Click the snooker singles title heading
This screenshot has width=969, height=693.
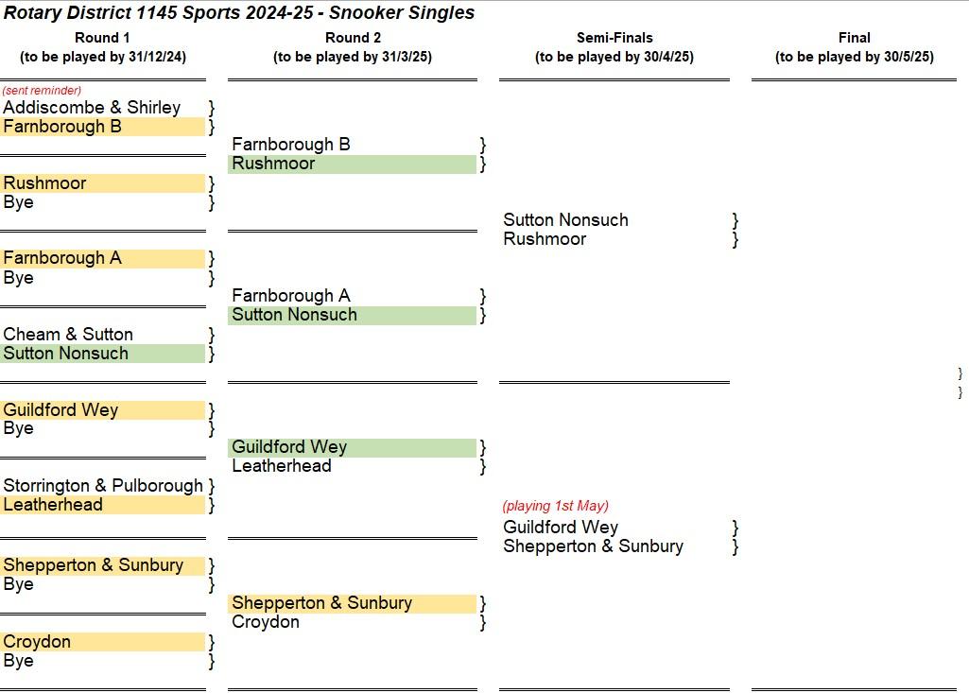[238, 12]
